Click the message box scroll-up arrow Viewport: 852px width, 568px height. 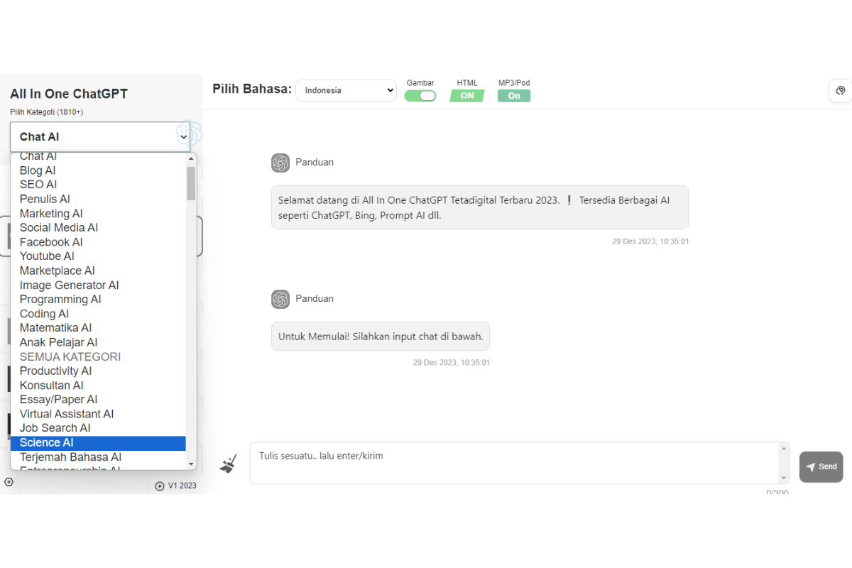pos(784,450)
